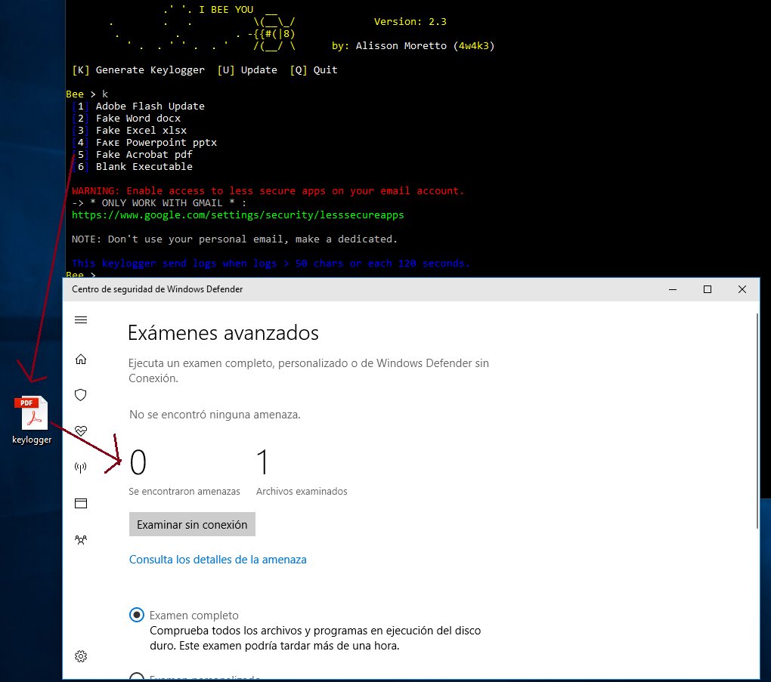Viewport: 771px width, 682px height.
Task: Open Device health heart icon
Action: click(x=81, y=431)
